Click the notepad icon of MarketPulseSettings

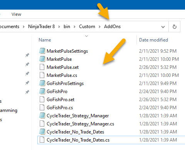(x=42, y=51)
